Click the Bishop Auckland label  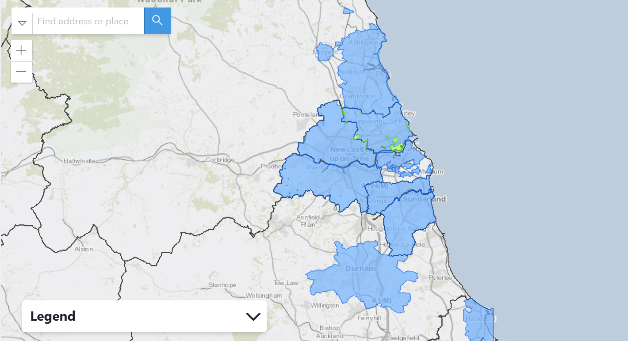(x=330, y=332)
